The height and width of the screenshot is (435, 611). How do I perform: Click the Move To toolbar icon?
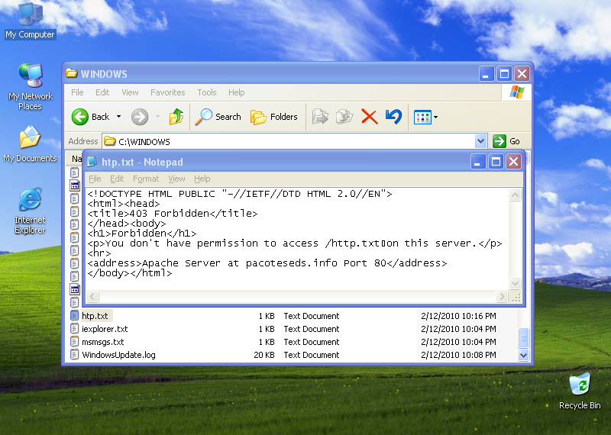pos(320,117)
